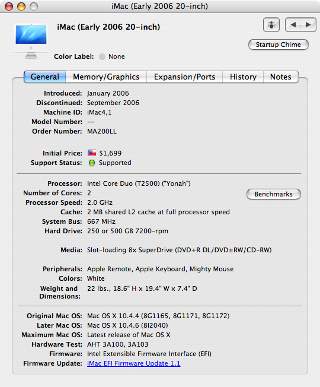This screenshot has height=387, width=320.
Task: Click the US flag next to price
Action: [x=92, y=153]
